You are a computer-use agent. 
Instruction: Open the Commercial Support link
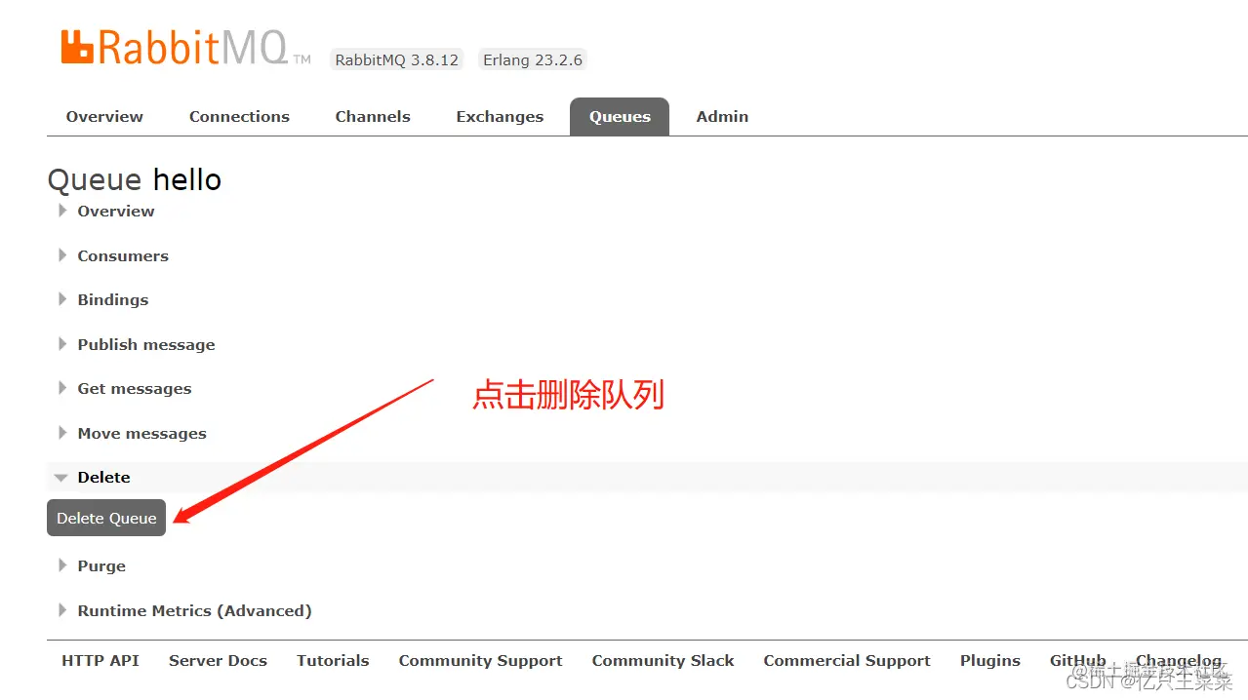point(847,660)
